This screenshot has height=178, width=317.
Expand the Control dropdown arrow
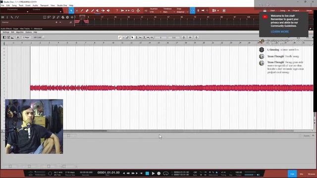pos(60,12)
